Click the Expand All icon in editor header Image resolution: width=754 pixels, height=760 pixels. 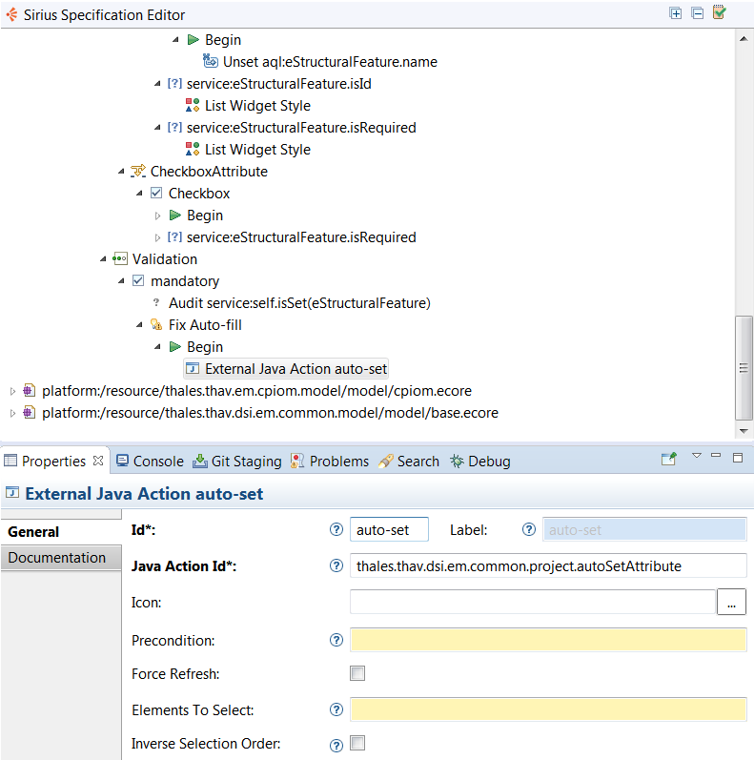tap(675, 13)
